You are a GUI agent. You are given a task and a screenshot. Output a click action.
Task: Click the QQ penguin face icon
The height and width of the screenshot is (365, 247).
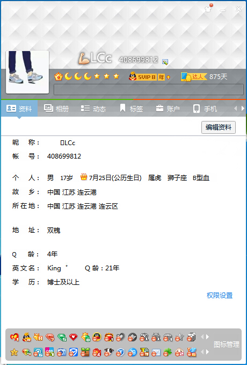click(x=97, y=337)
